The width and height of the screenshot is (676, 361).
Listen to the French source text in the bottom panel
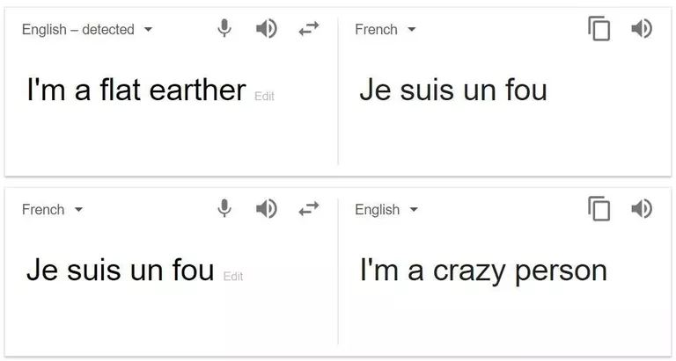[x=267, y=209]
